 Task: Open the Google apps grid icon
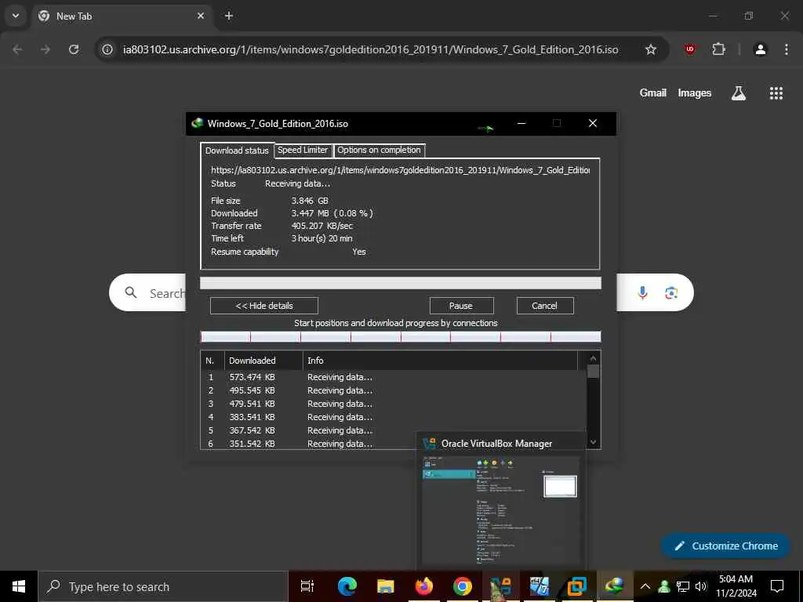[x=776, y=93]
